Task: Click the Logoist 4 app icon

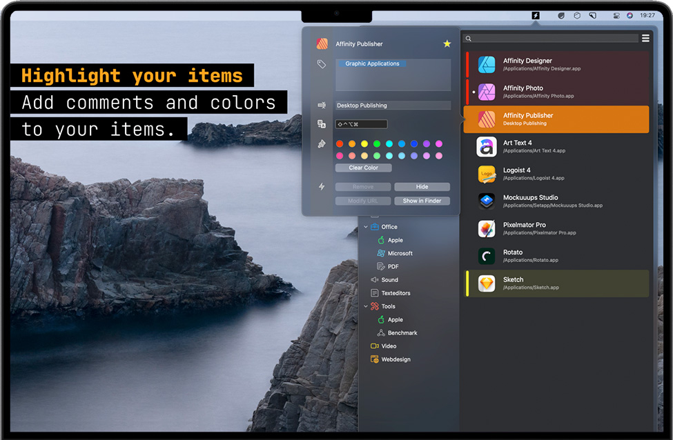Action: [x=487, y=174]
